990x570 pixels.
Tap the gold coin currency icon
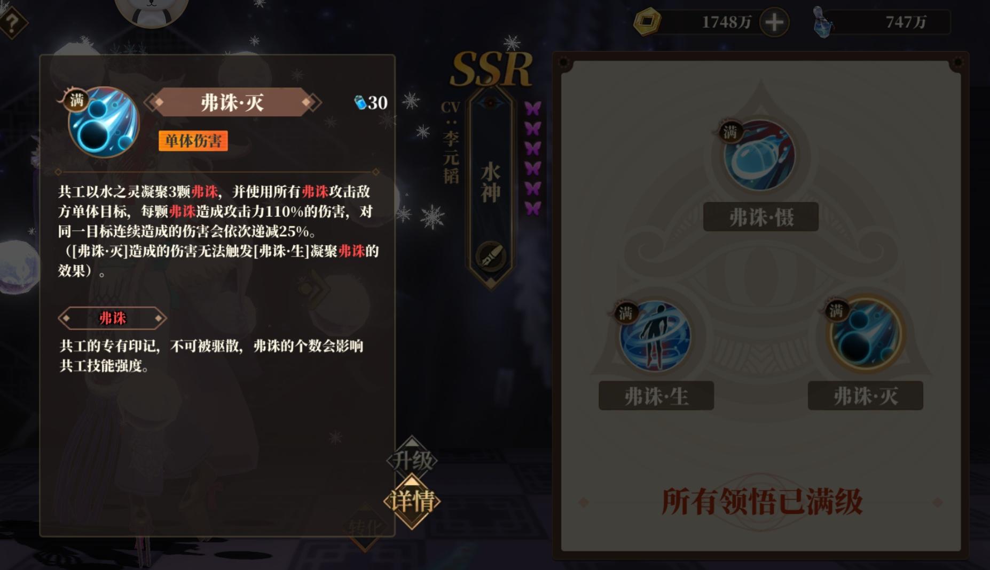647,22
